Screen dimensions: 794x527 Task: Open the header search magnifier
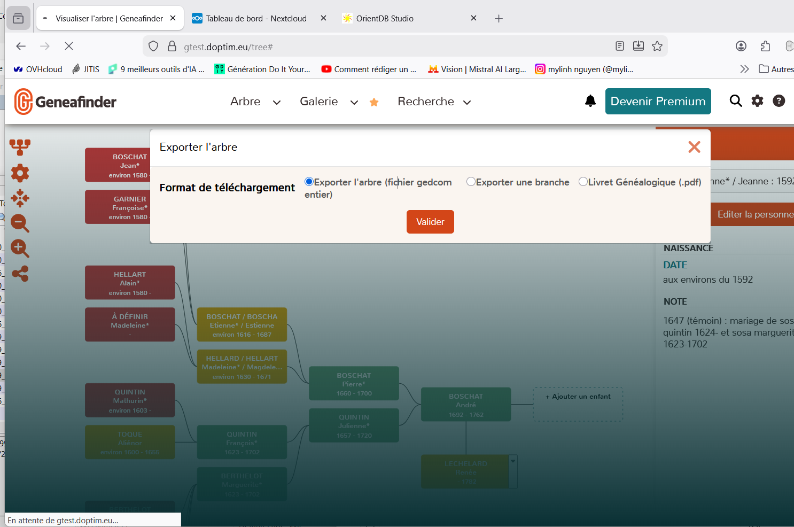point(735,101)
